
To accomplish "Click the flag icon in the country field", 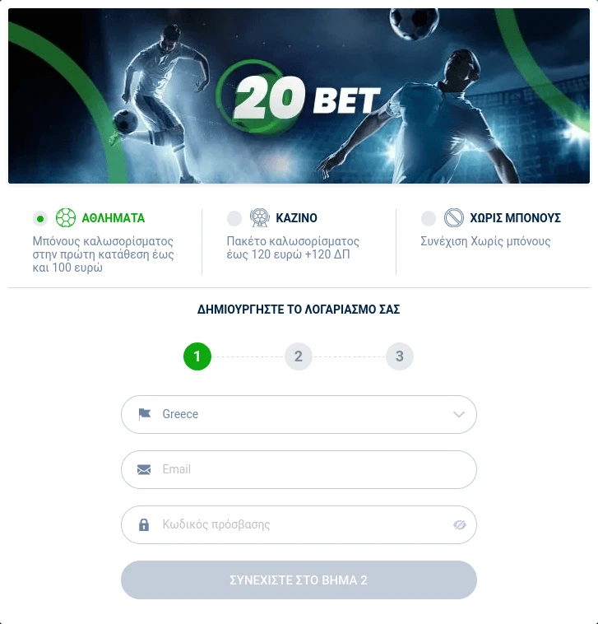I will tap(144, 414).
